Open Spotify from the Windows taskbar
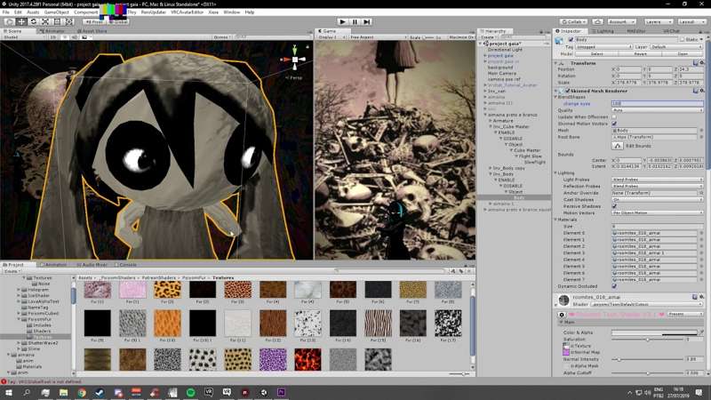Viewport: 711px width, 400px height. pos(189,392)
